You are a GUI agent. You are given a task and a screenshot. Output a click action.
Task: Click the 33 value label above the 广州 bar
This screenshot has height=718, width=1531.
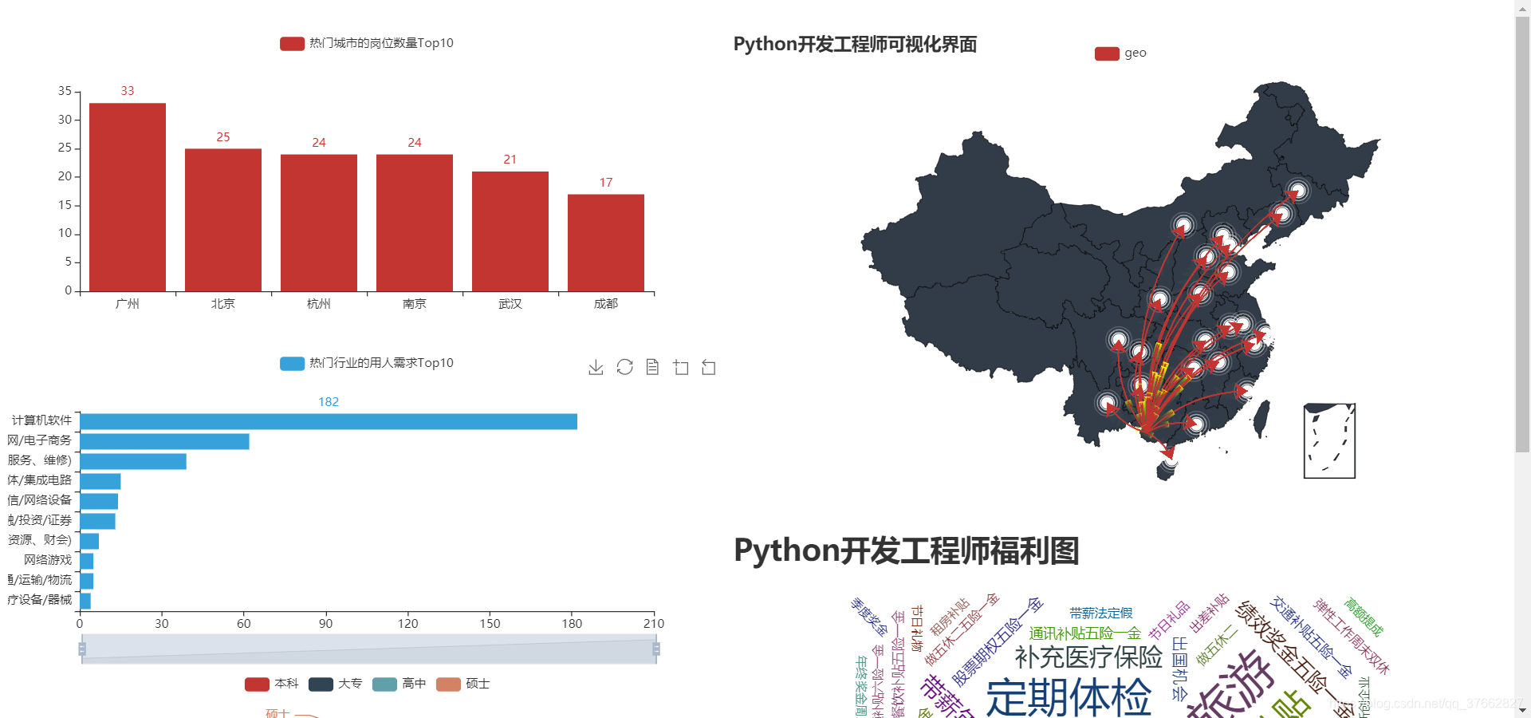[128, 91]
